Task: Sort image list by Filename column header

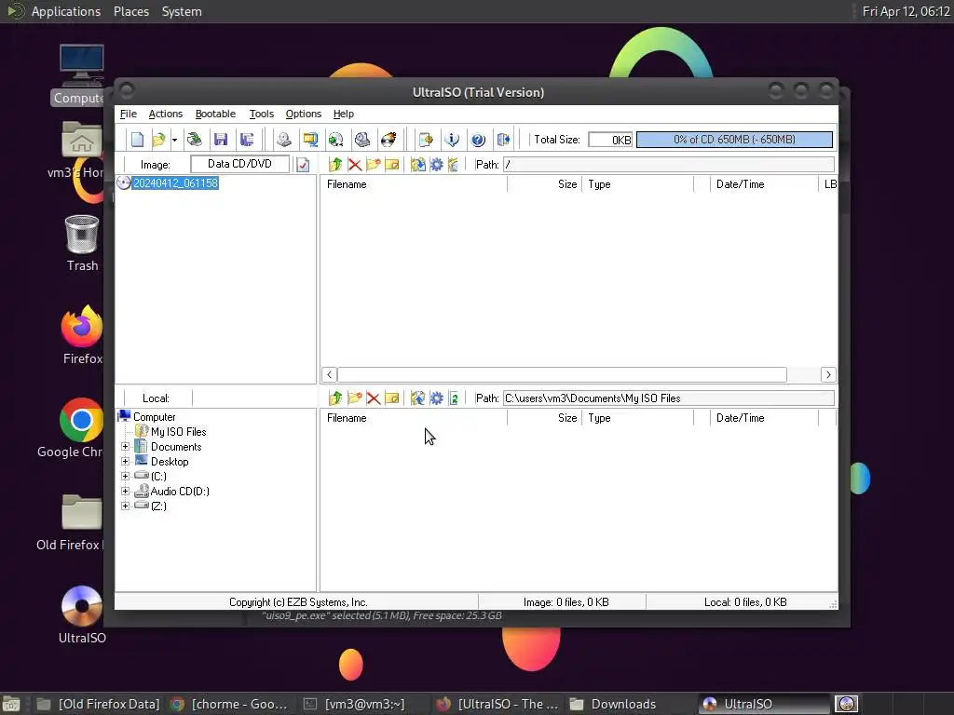Action: click(x=415, y=184)
